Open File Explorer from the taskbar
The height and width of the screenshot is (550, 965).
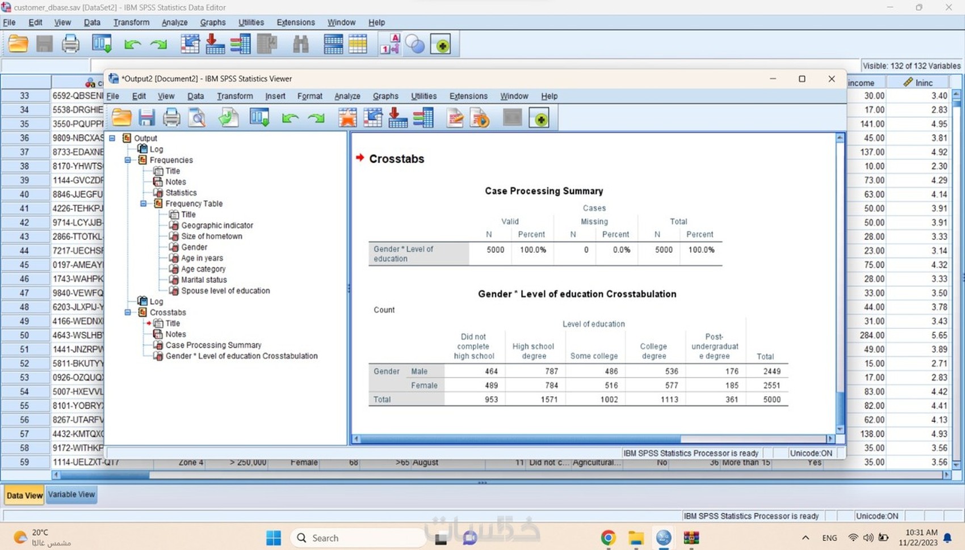click(x=636, y=537)
